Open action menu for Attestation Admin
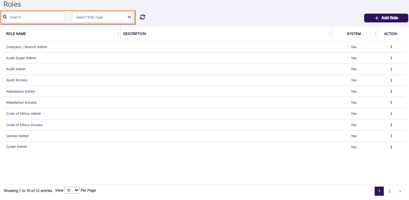 pyautogui.click(x=391, y=92)
